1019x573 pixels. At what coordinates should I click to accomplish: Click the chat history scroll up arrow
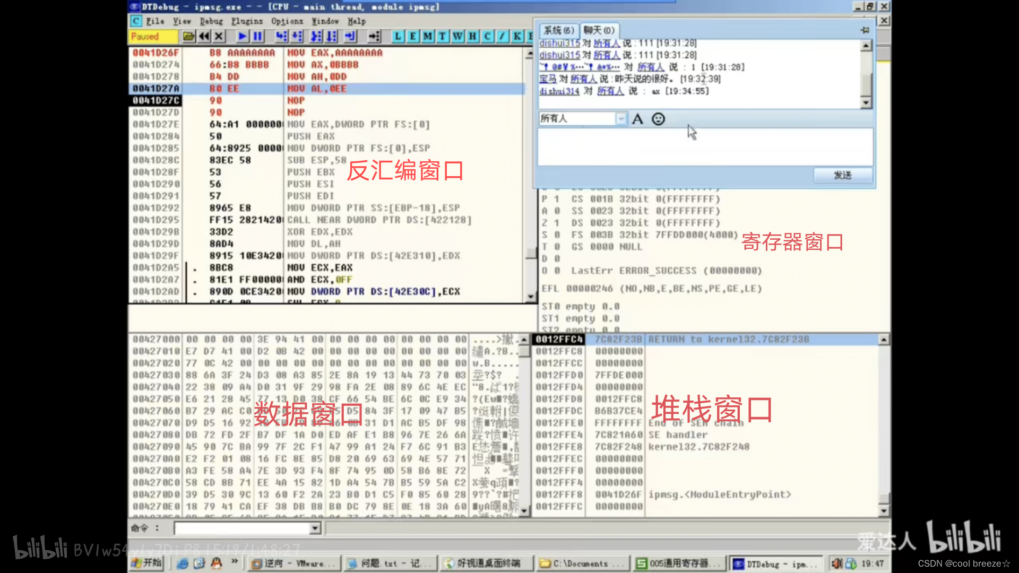tap(866, 46)
